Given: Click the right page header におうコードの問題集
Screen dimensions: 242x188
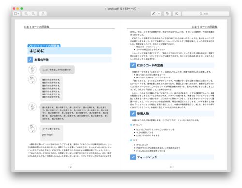Looking at the screenshot, I should point(205,27).
